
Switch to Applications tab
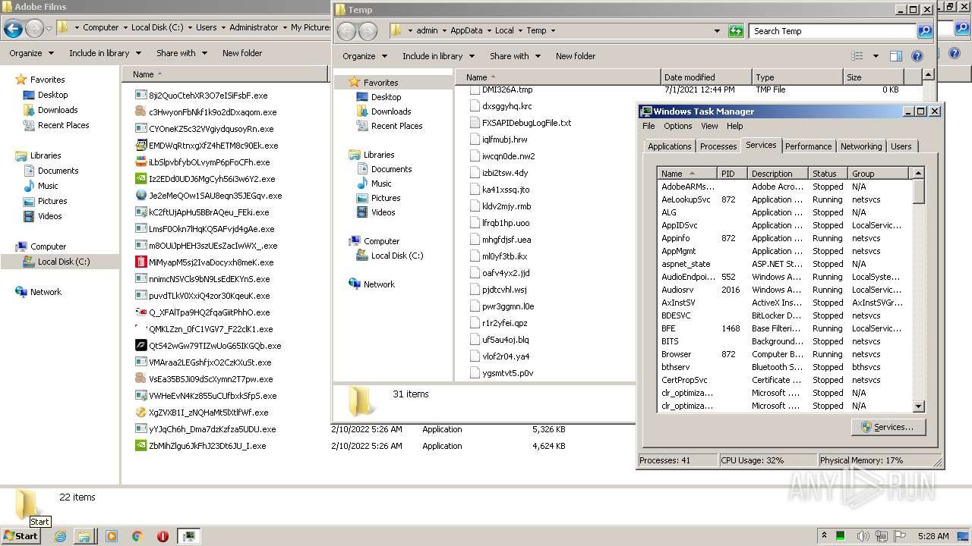pyautogui.click(x=669, y=146)
